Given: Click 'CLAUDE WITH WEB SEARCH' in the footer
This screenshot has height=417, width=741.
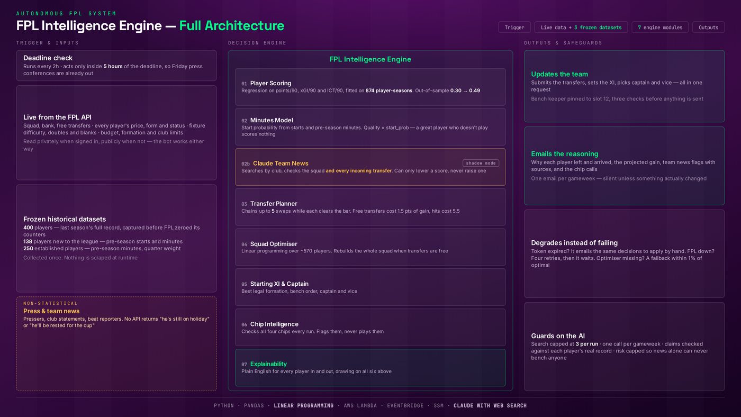Looking at the screenshot, I should [x=490, y=406].
